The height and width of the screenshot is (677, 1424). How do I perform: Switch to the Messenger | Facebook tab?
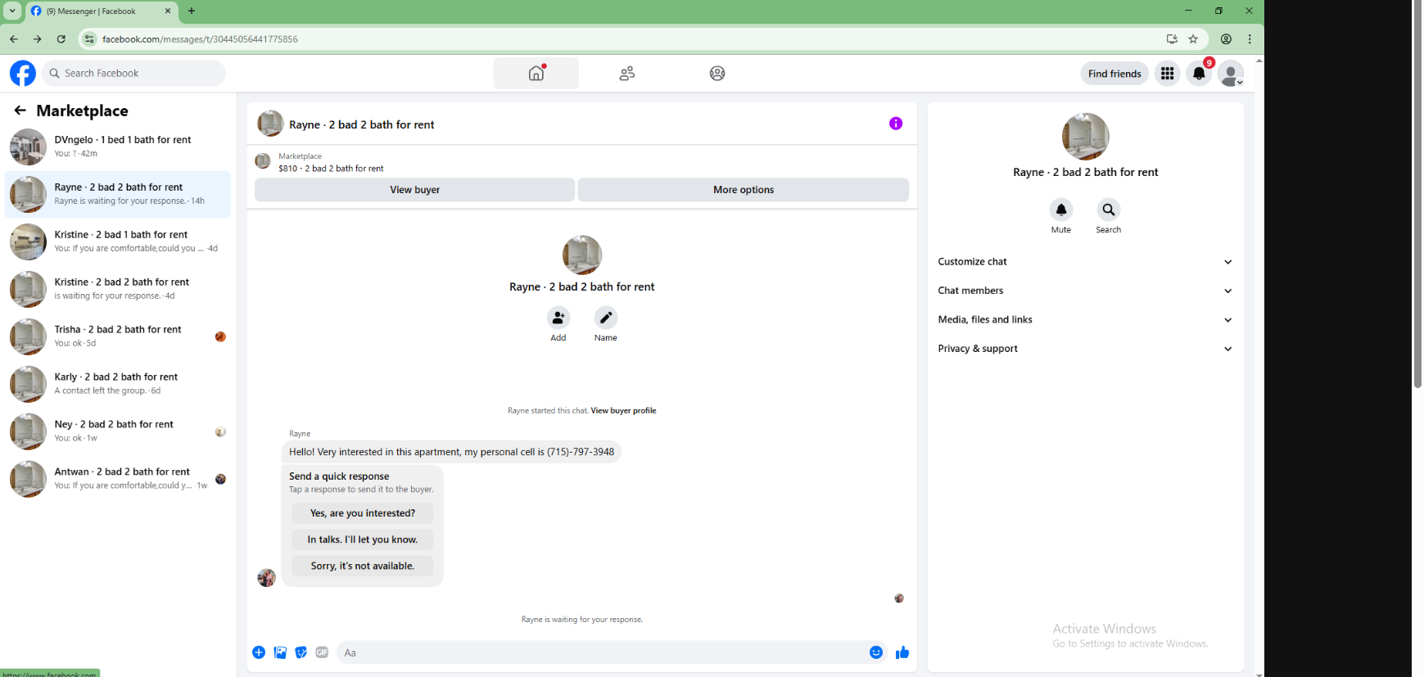[101, 11]
